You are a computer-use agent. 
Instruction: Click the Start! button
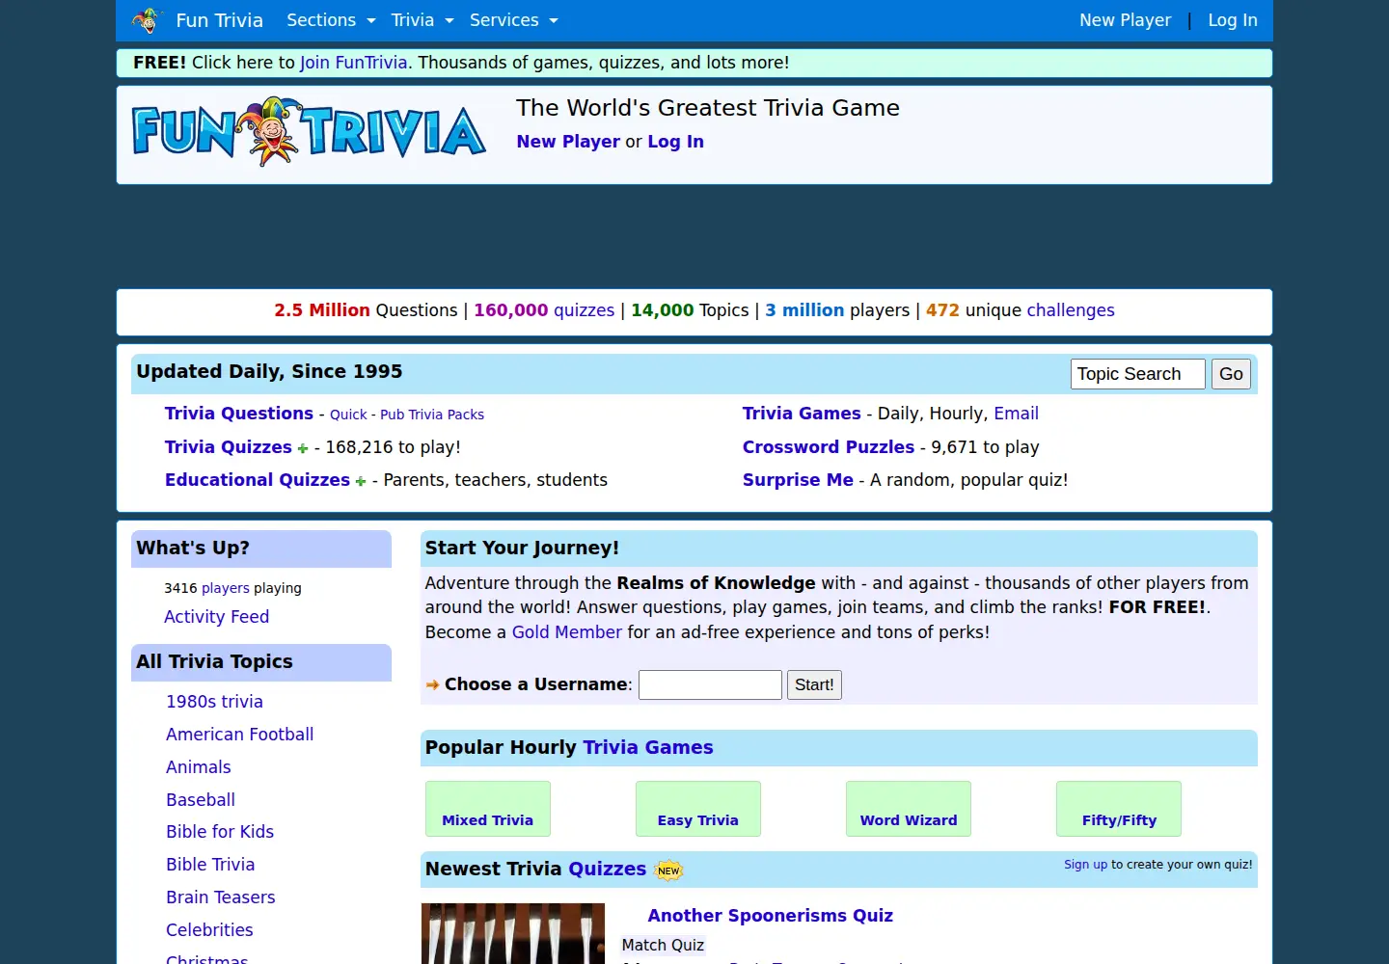point(814,685)
